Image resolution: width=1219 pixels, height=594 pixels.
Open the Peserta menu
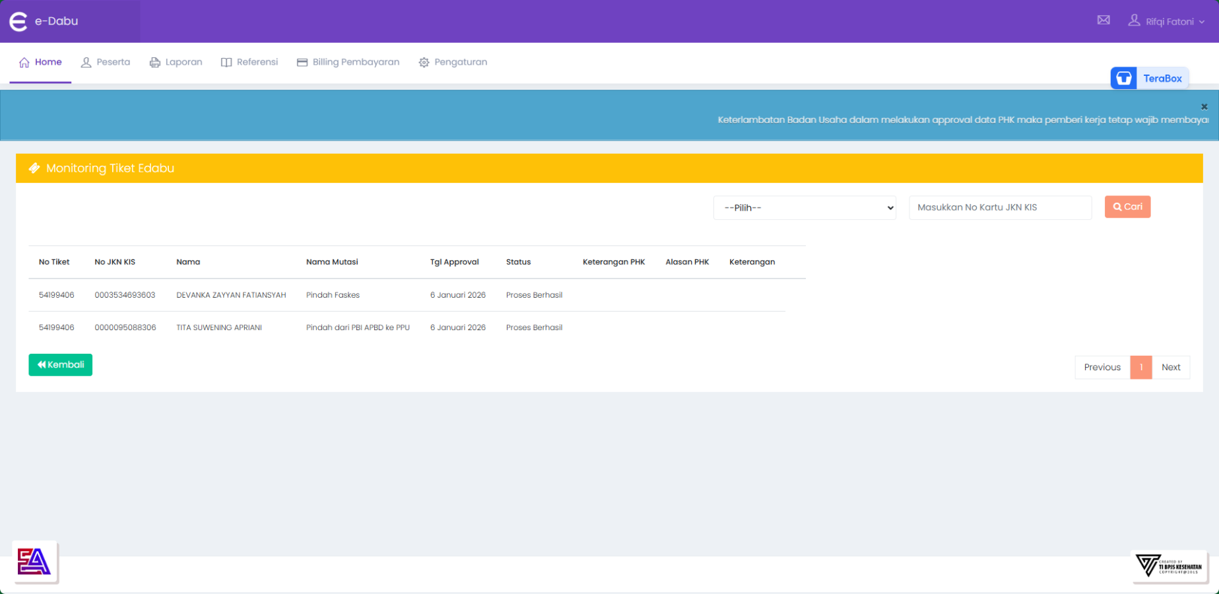click(106, 62)
